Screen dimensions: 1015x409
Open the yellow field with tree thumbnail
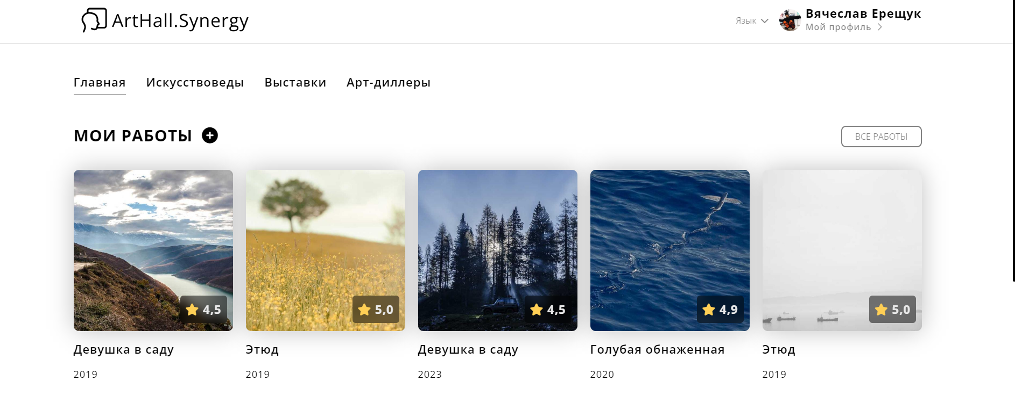coord(326,250)
